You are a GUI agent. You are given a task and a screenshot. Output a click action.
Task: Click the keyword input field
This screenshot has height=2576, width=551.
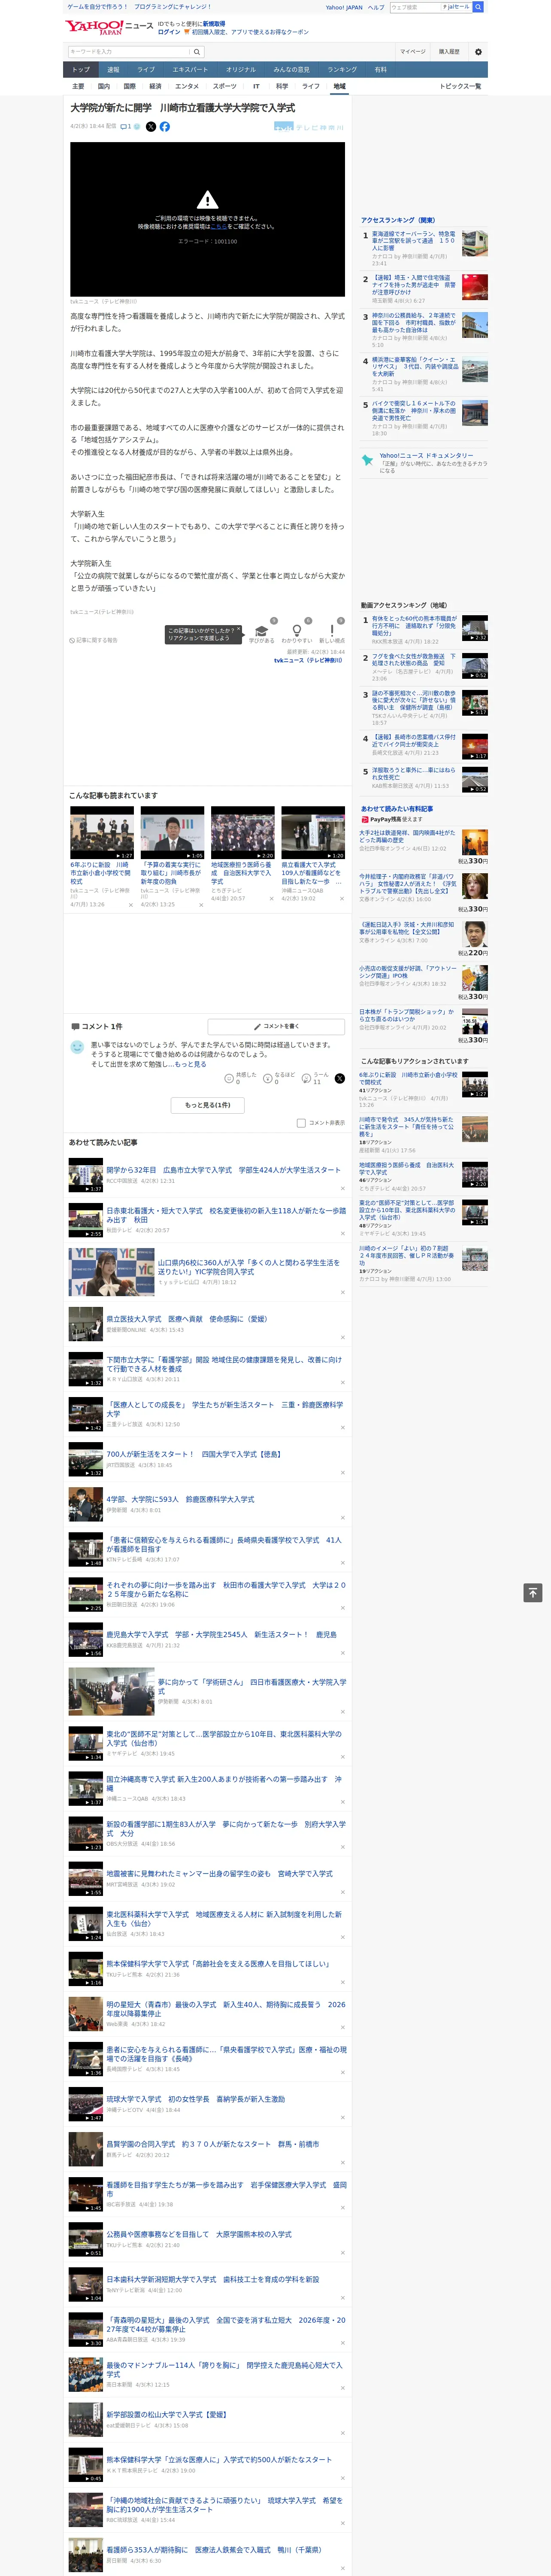pyautogui.click(x=129, y=51)
